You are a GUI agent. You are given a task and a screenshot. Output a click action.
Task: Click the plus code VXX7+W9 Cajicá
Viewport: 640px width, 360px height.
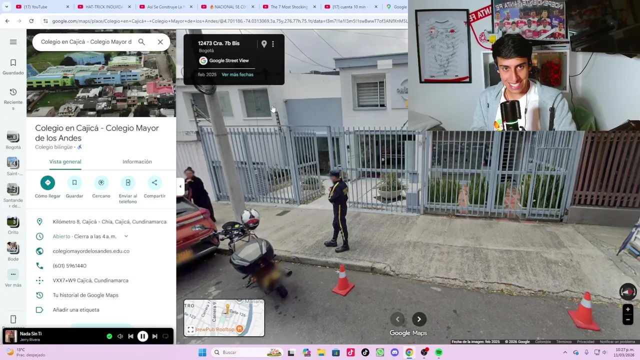click(90, 280)
